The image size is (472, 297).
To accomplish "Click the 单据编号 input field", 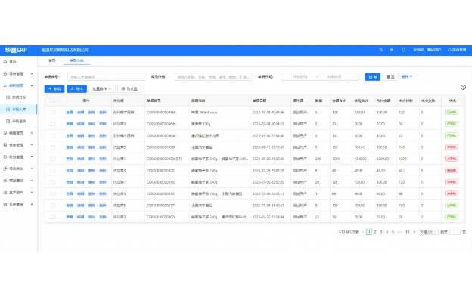I will [x=107, y=77].
